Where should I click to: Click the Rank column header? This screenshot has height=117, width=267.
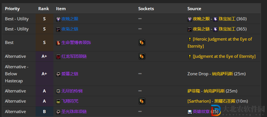pos(44,9)
